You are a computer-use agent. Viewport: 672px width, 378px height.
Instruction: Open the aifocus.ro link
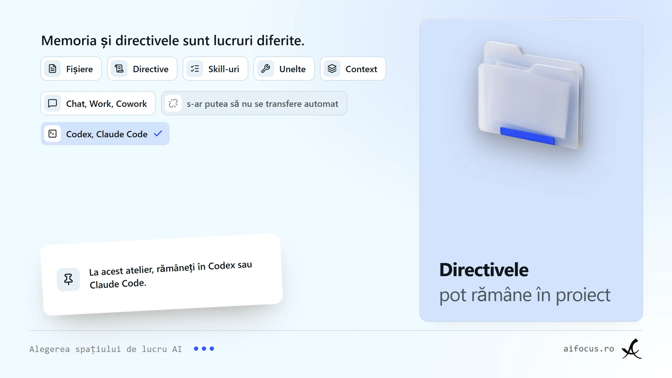589,348
